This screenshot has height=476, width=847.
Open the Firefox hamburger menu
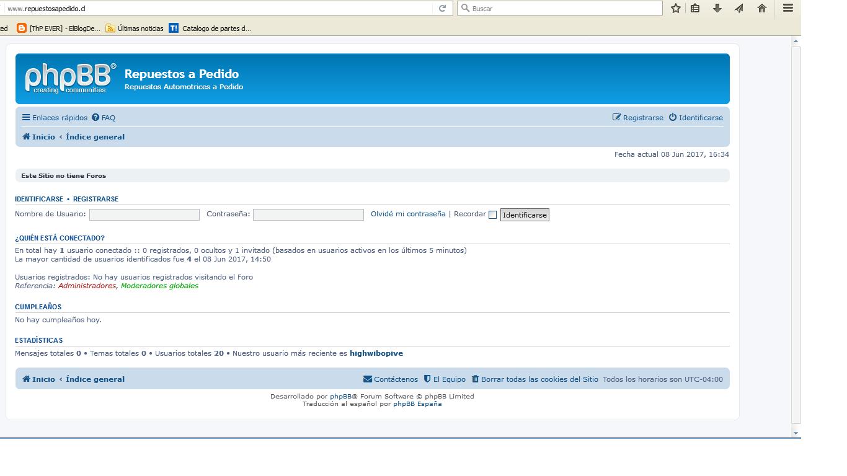787,8
